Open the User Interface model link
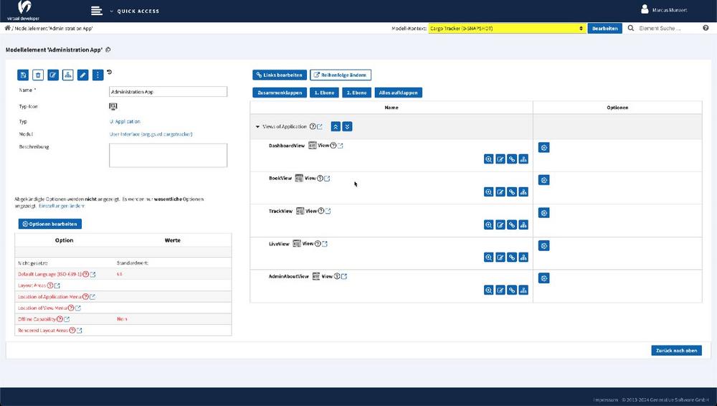 point(151,134)
